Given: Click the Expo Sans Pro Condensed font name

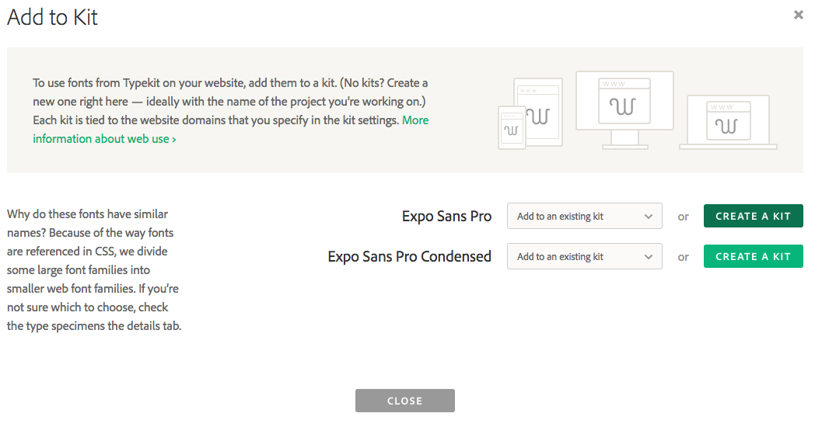Looking at the screenshot, I should coord(409,257).
